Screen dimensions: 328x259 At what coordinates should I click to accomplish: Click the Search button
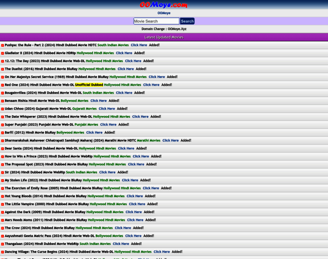[187, 21]
